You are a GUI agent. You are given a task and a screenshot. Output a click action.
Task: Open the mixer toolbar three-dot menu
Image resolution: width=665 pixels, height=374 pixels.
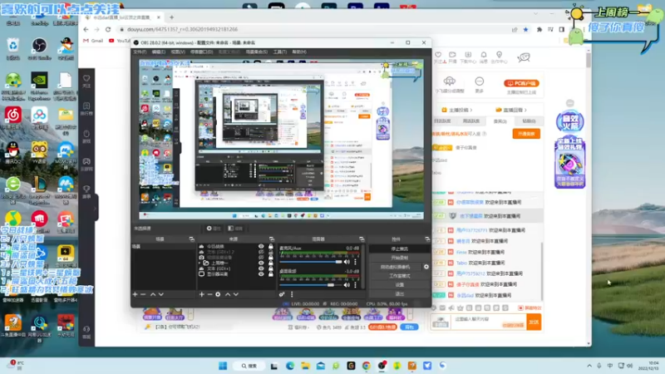click(292, 294)
